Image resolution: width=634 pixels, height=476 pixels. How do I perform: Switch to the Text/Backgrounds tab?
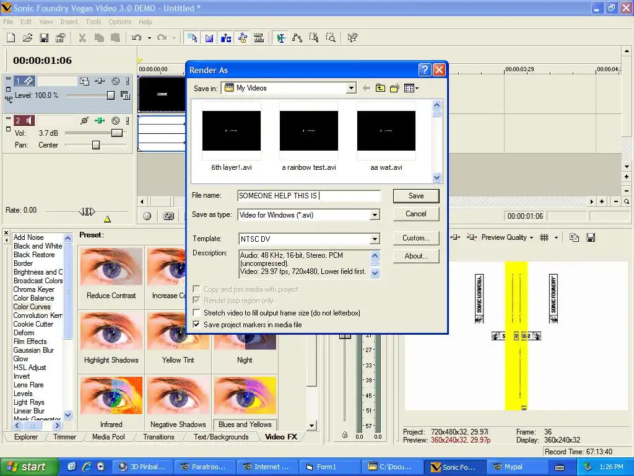[221, 437]
